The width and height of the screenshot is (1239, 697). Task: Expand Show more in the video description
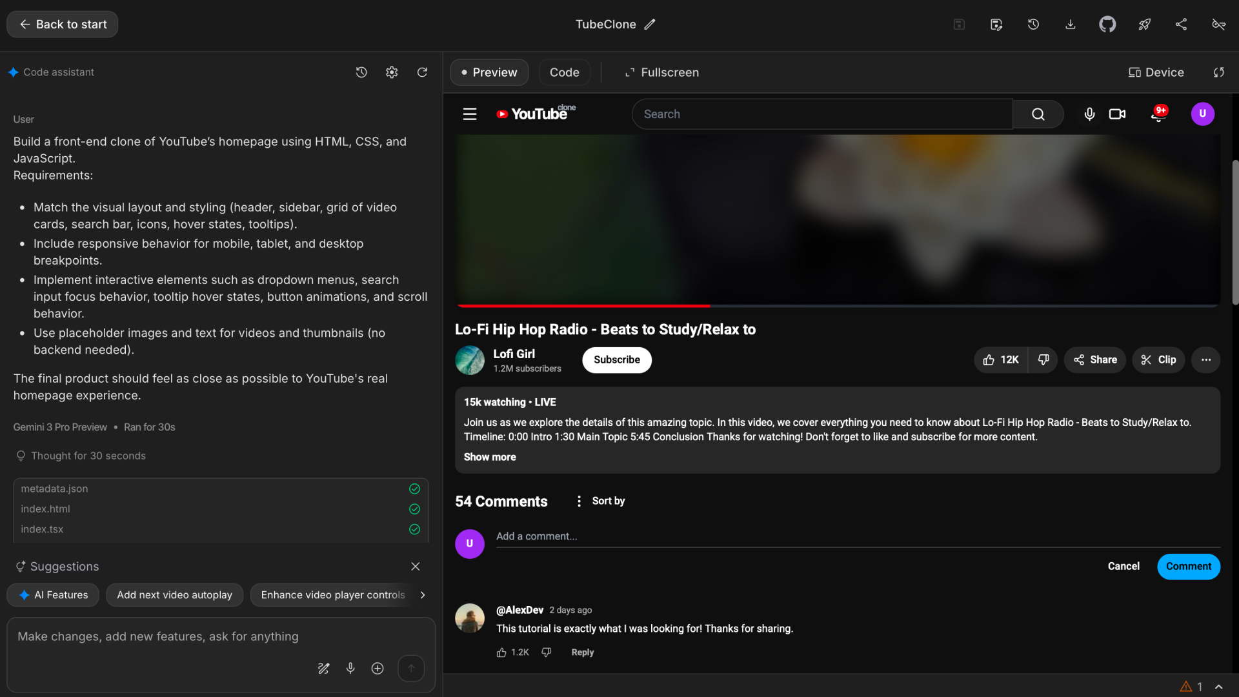(489, 457)
